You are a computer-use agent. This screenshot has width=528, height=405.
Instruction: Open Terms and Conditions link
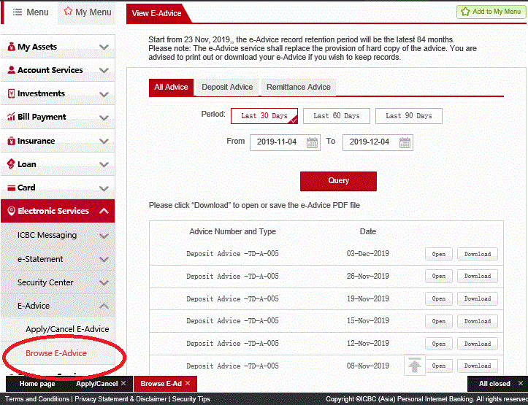(37, 399)
